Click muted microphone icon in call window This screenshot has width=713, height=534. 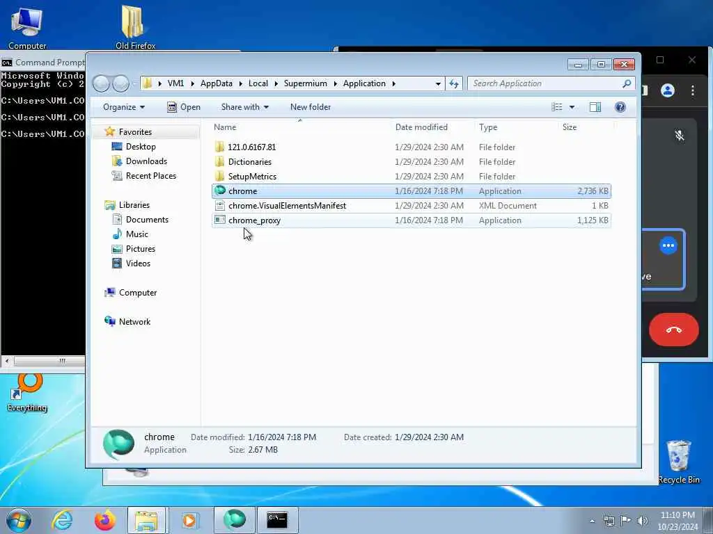[680, 136]
